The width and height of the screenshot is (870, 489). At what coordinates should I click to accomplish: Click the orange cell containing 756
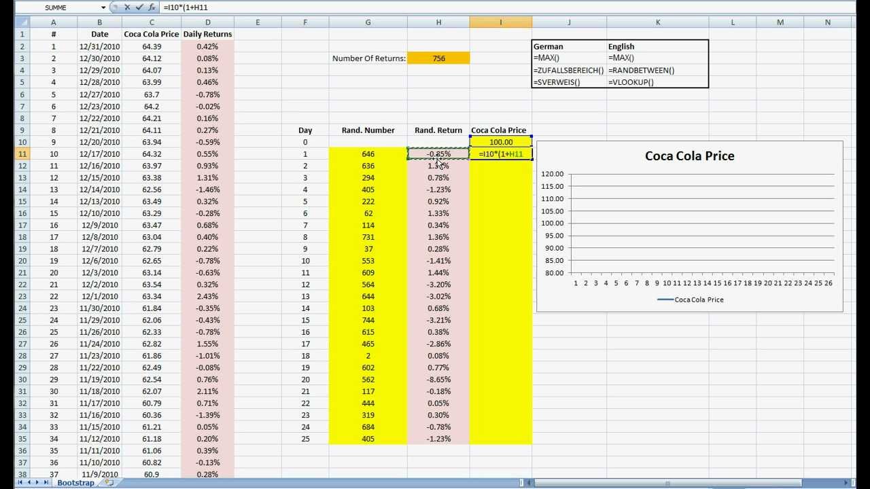click(438, 58)
